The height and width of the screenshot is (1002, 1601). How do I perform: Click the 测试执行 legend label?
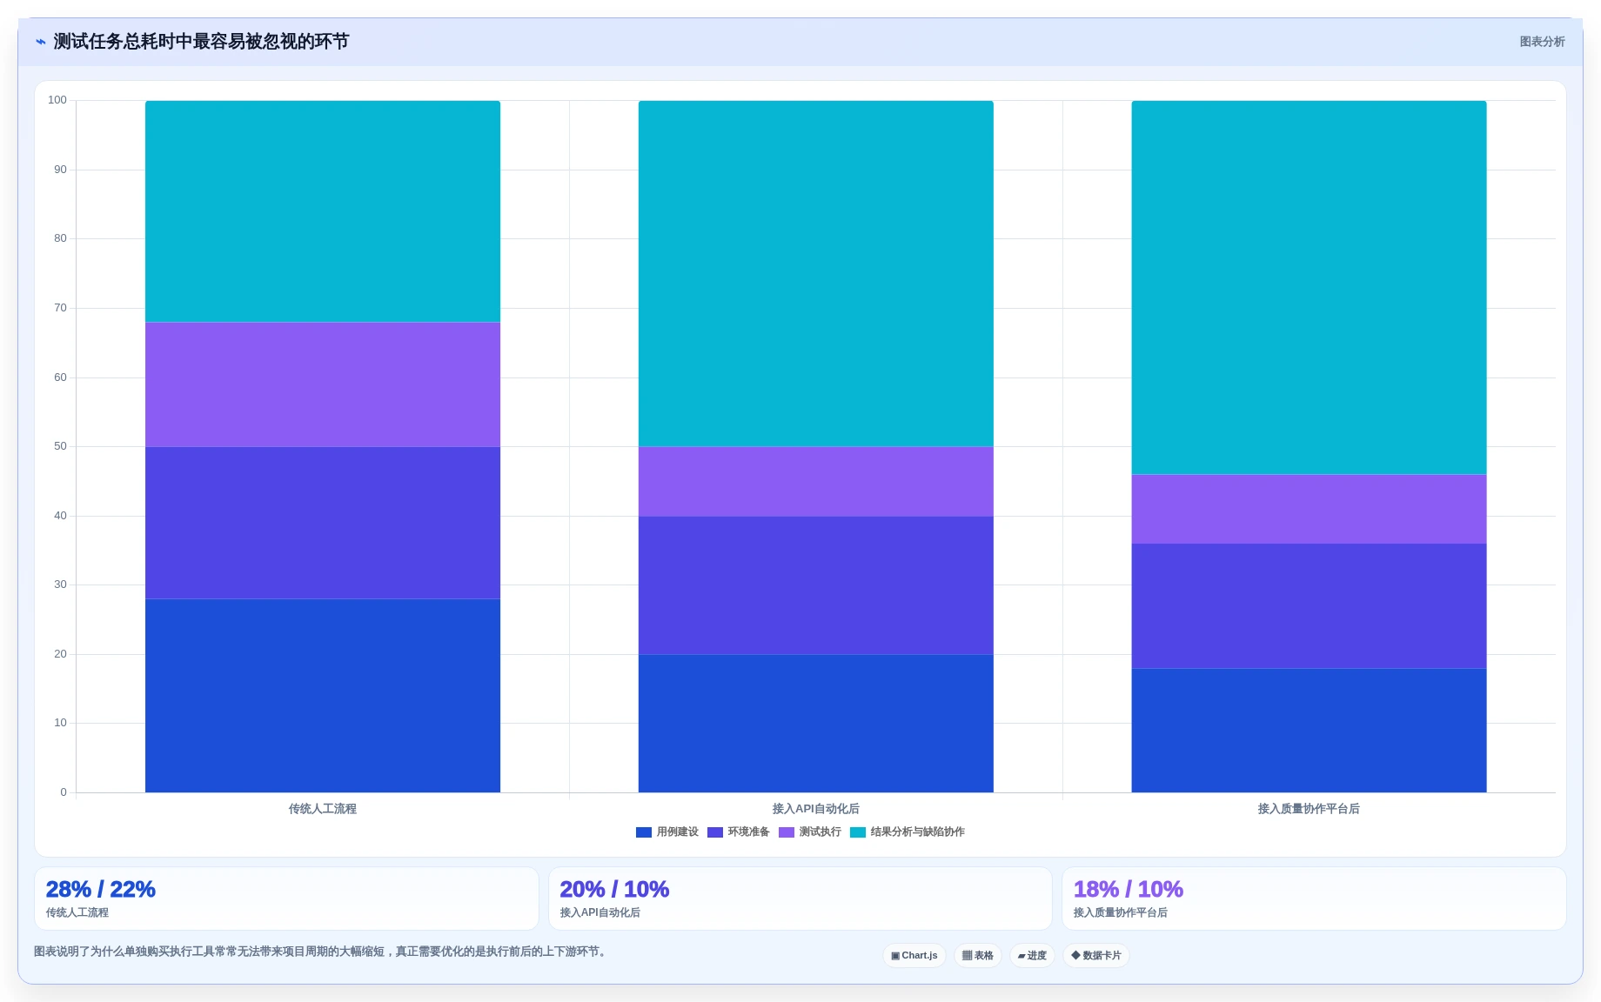point(821,832)
